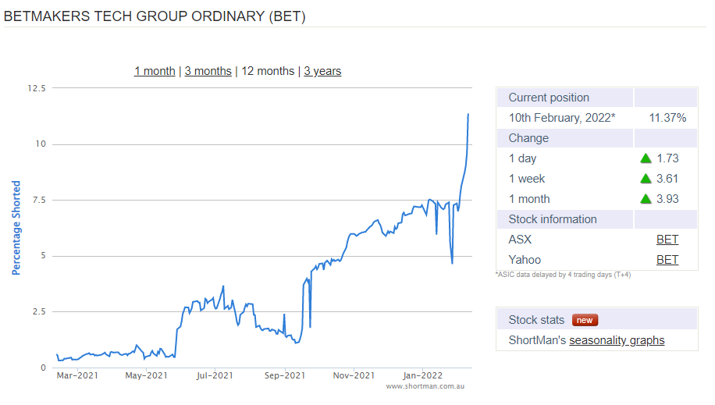Image resolution: width=715 pixels, height=405 pixels.
Task: Click the green arrow in the 1 month change row
Action: coord(646,199)
